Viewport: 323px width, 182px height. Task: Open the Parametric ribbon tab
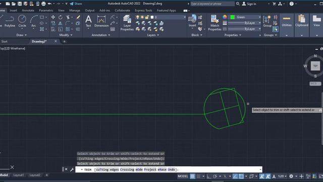pyautogui.click(x=46, y=10)
